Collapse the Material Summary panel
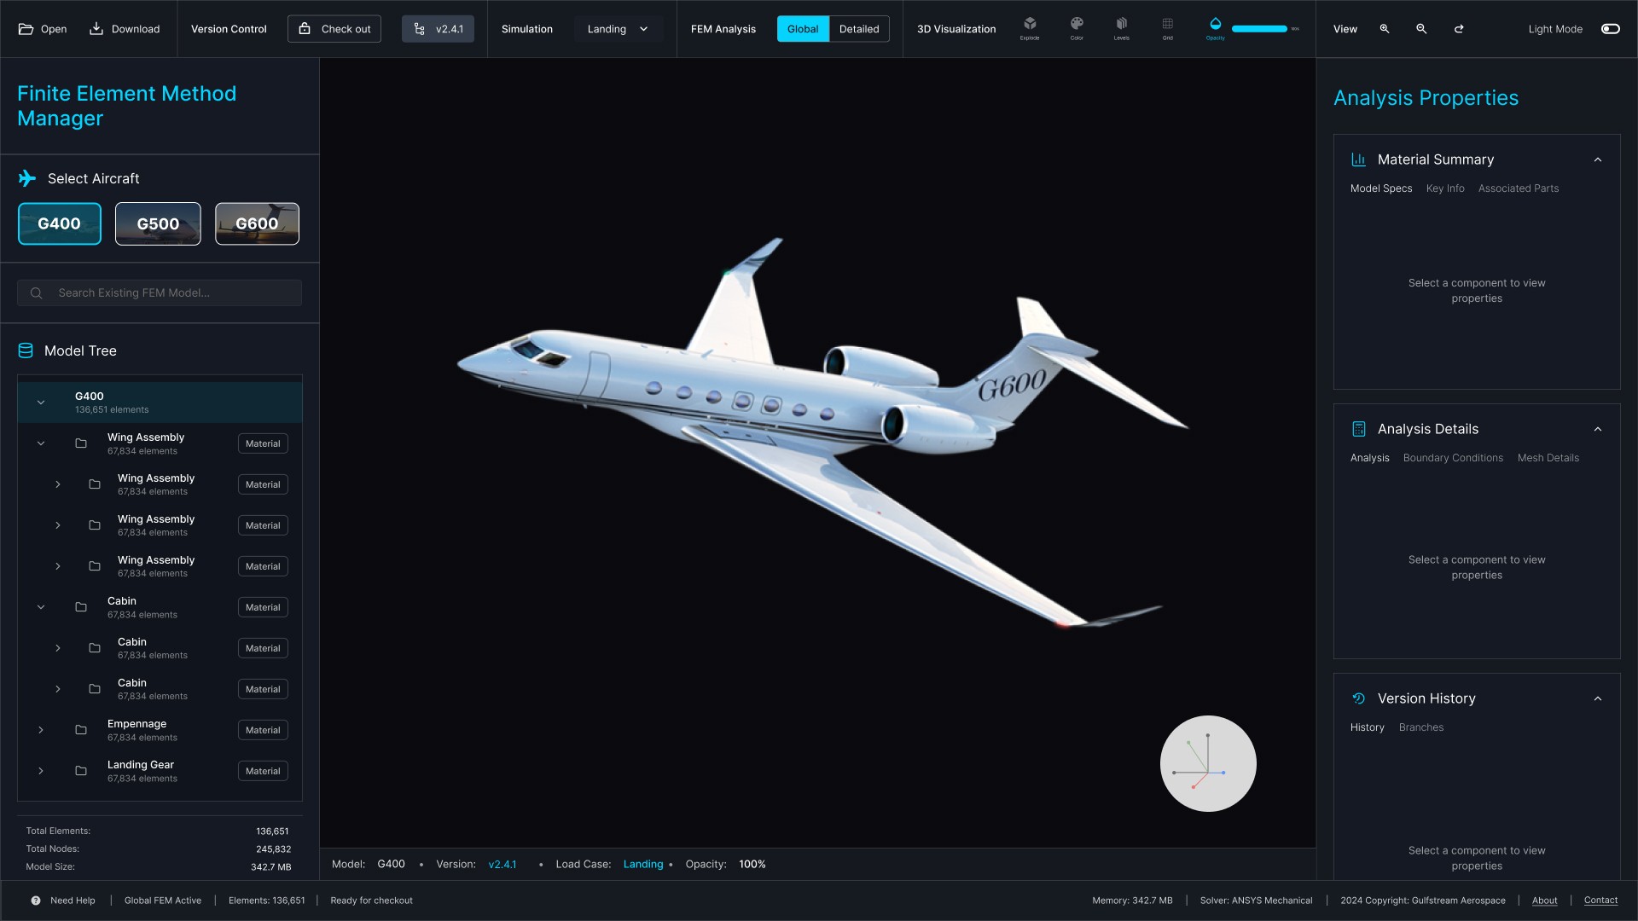1638x921 pixels. (x=1597, y=159)
